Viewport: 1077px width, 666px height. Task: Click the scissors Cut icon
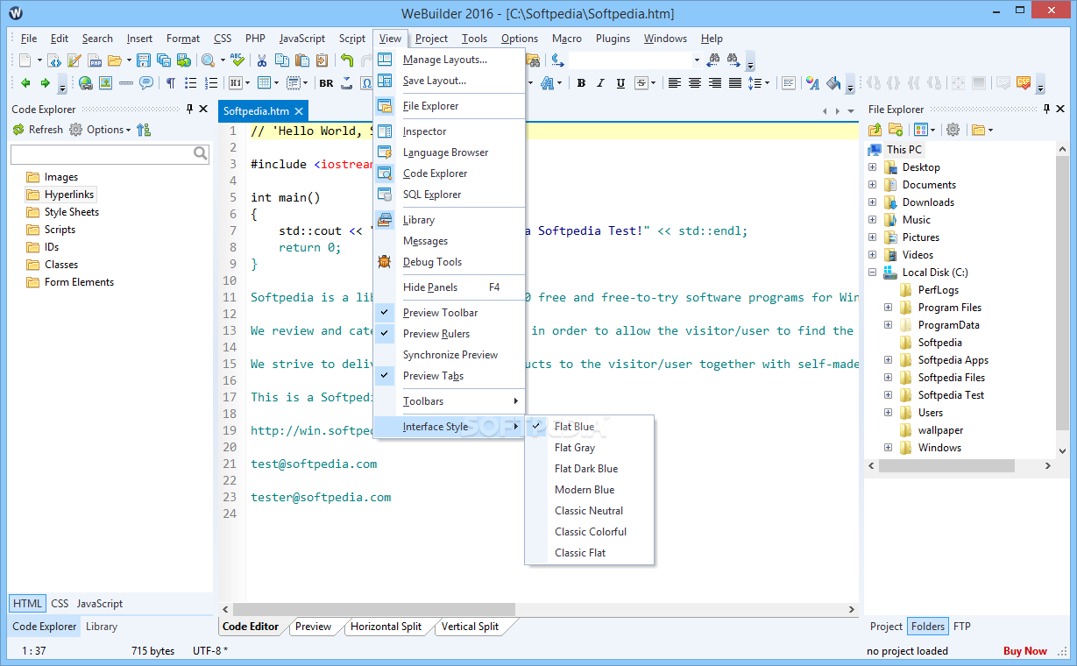261,60
